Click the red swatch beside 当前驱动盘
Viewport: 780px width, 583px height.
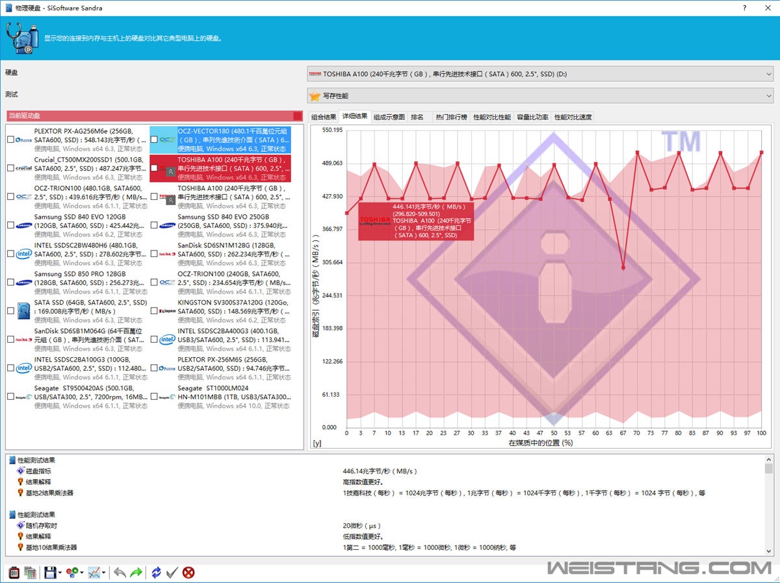(x=298, y=116)
